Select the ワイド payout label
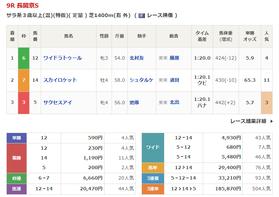 153,147
